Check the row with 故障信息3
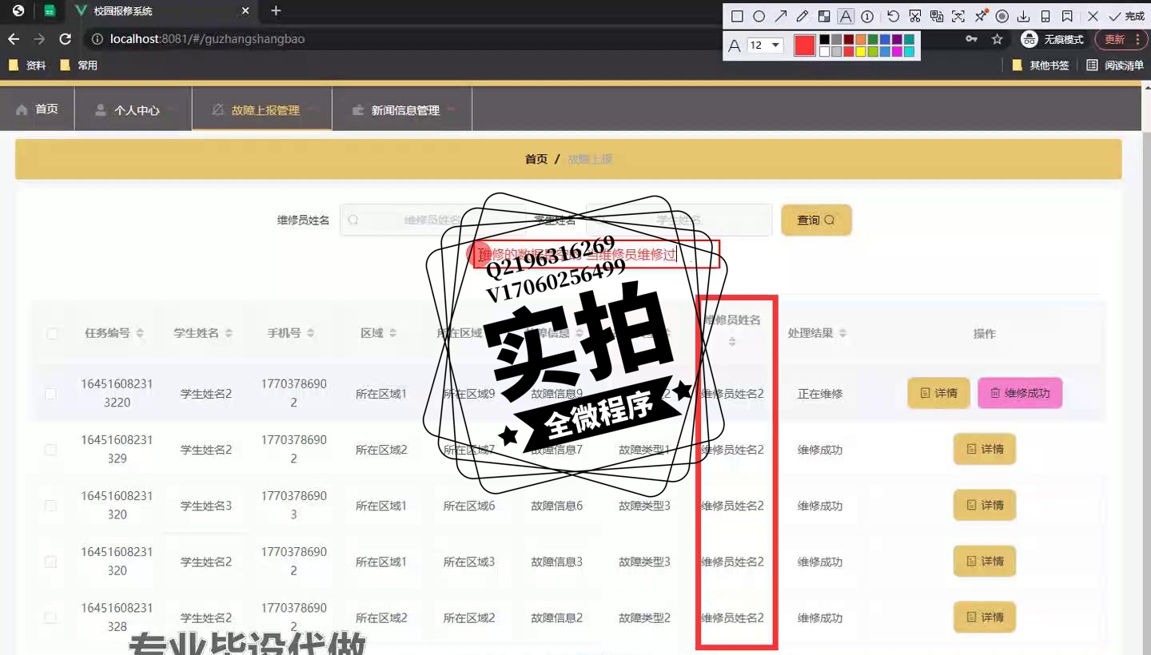 pyautogui.click(x=50, y=562)
